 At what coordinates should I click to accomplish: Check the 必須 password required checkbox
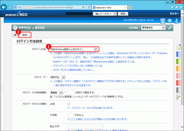pos(69,104)
